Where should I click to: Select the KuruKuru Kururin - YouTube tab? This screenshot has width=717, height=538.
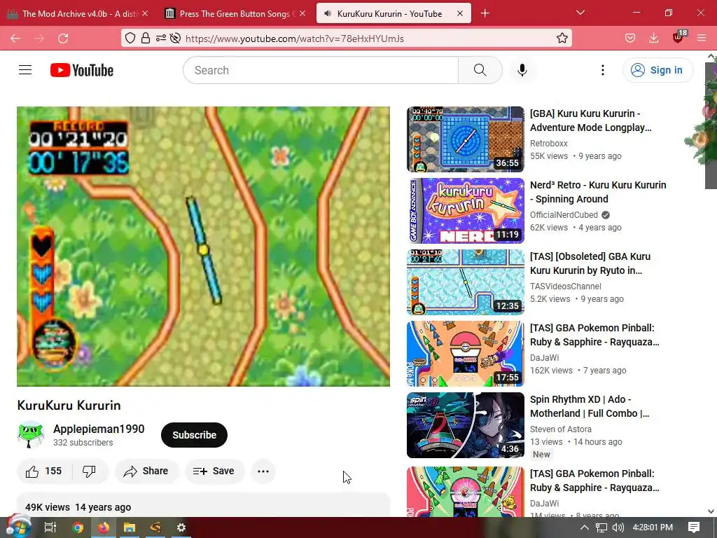(x=394, y=14)
